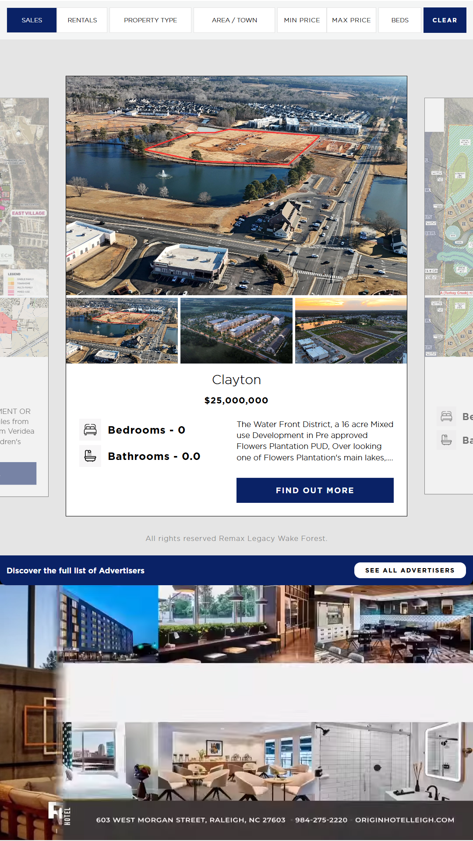Open the Beds filter dropdown
Viewport: 473px width, 841px height.
(400, 20)
